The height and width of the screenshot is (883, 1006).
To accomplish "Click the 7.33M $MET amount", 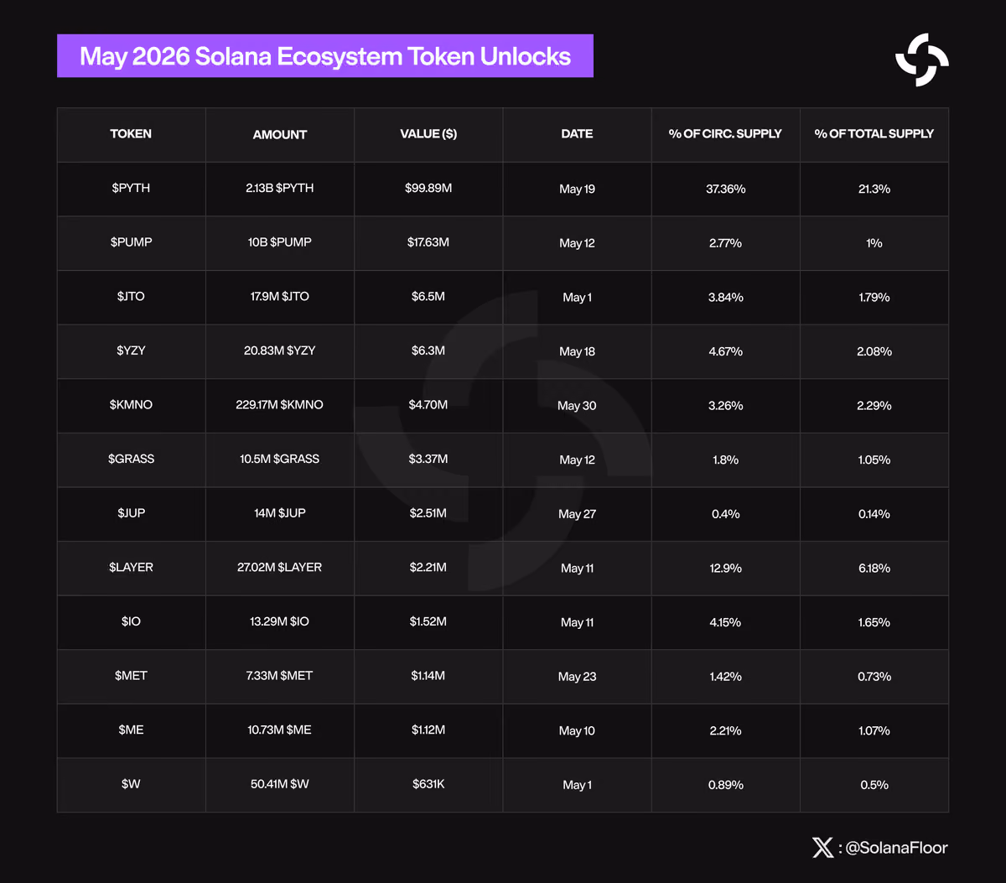I will [280, 675].
